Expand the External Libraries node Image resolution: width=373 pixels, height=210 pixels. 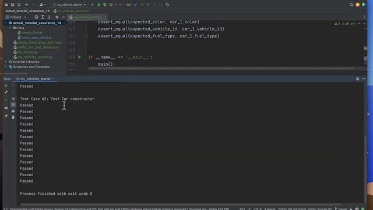tap(5, 62)
